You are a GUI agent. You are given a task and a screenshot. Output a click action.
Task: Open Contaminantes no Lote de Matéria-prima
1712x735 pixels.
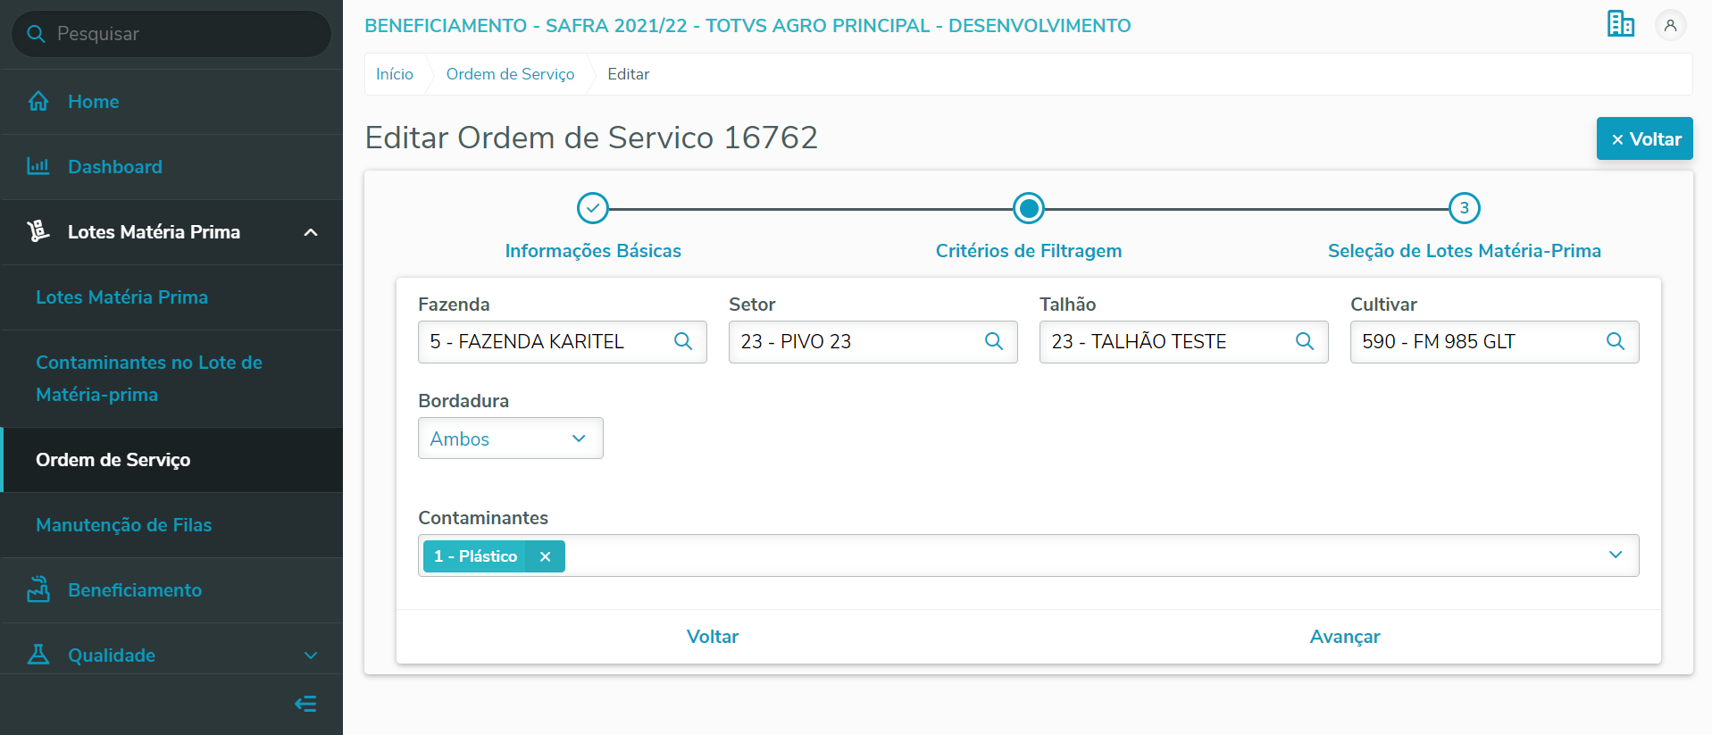pyautogui.click(x=148, y=379)
